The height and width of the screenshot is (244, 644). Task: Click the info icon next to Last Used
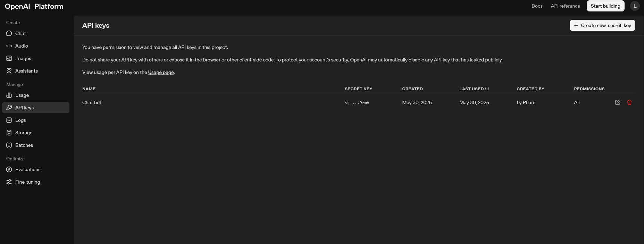[x=487, y=89]
